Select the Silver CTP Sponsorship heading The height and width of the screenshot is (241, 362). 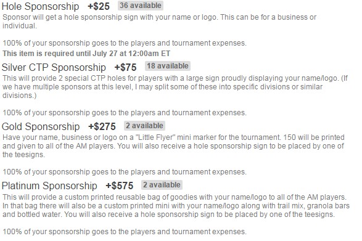click(x=54, y=67)
